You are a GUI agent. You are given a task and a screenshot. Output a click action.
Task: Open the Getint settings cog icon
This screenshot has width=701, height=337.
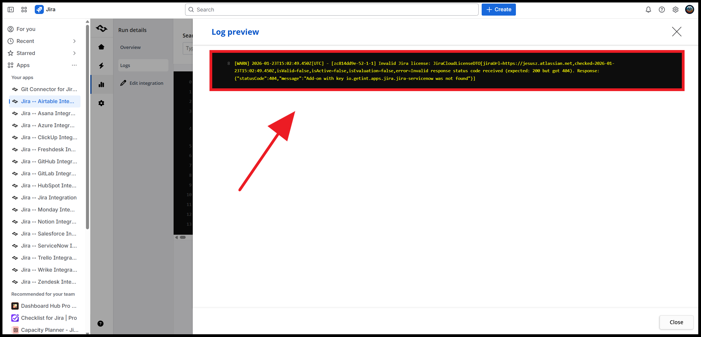pyautogui.click(x=101, y=103)
